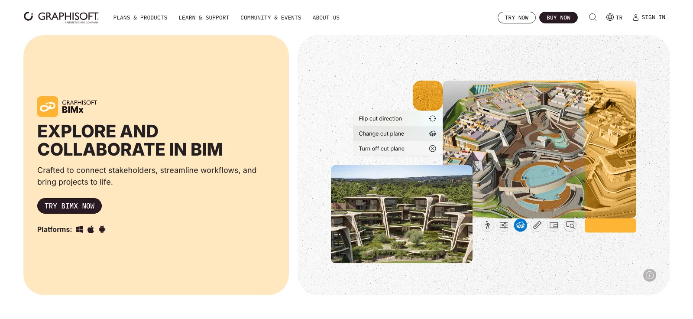Click the orange textured swatch square

pos(427,95)
